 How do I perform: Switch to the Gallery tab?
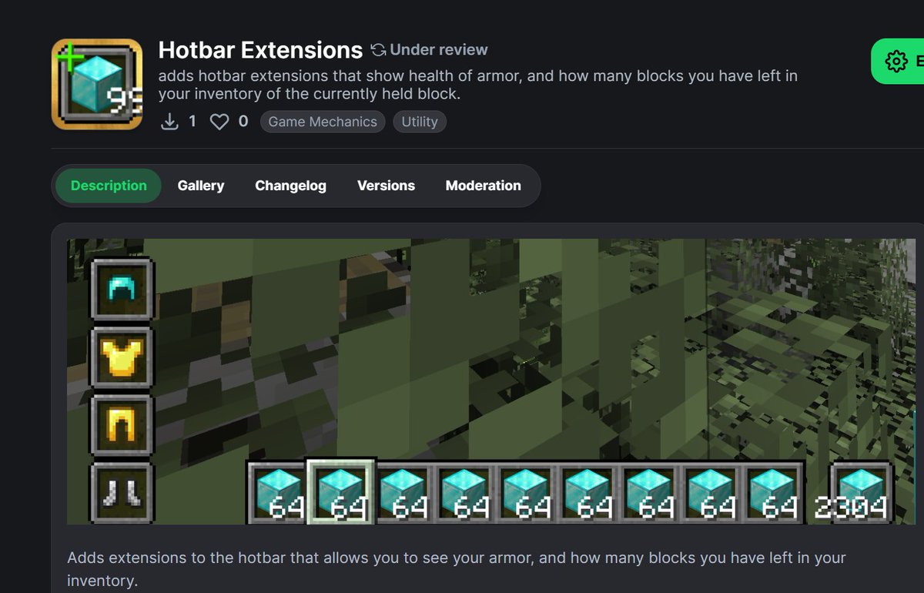point(201,186)
